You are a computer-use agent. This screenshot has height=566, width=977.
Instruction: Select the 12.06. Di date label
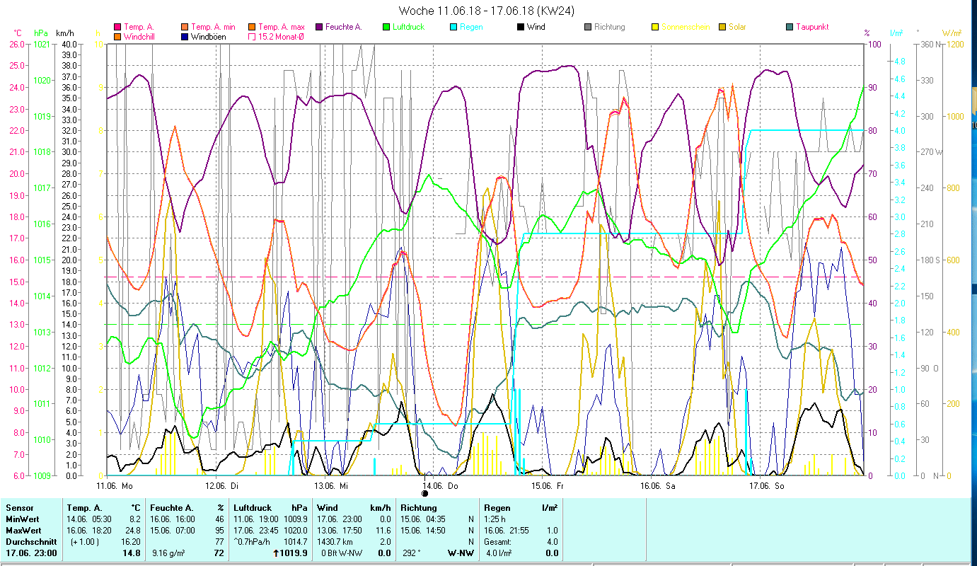click(x=222, y=486)
